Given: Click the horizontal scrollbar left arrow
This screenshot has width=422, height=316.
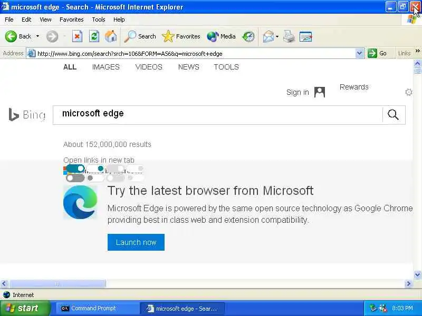Looking at the screenshot, I should (4, 283).
